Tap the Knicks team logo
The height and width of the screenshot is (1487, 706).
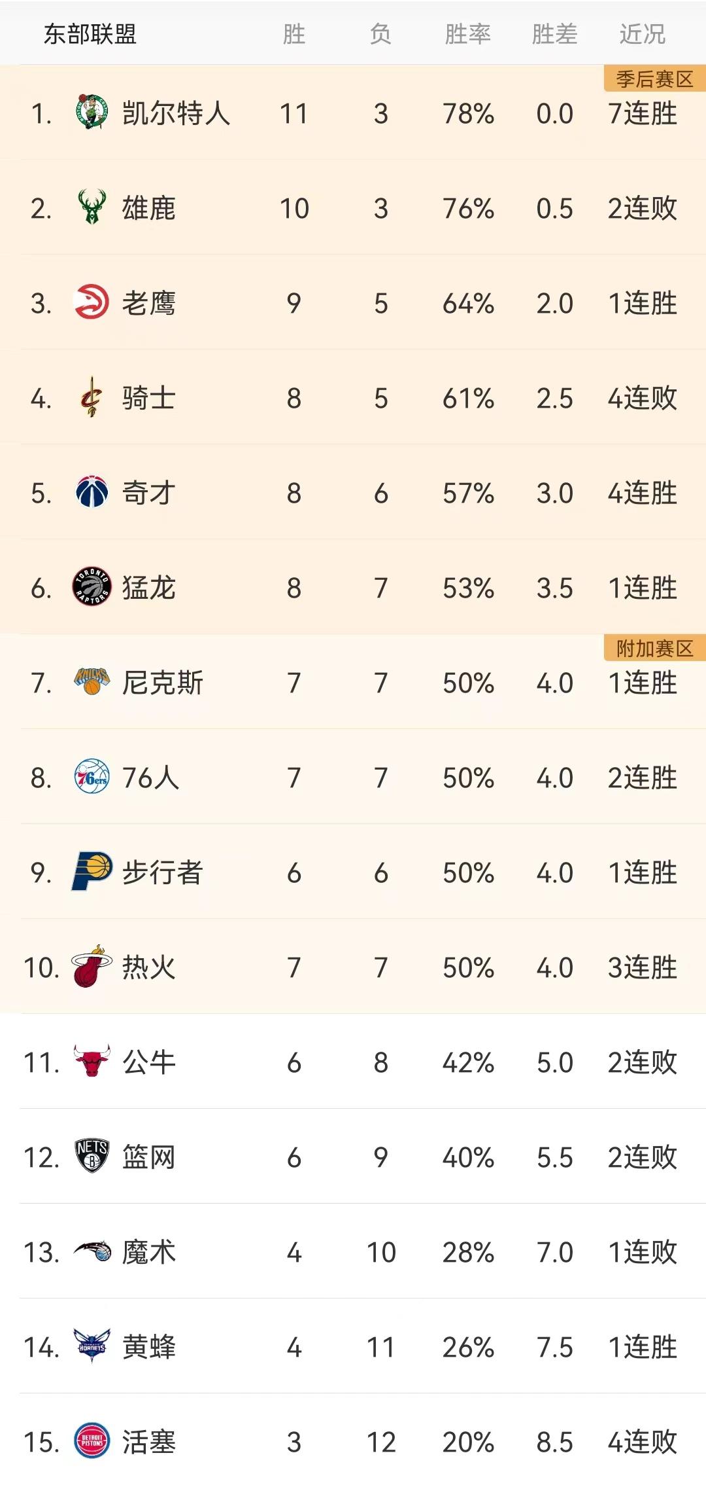(92, 682)
